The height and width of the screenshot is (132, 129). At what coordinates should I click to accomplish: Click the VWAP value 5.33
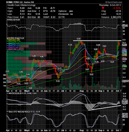tap(53, 17)
